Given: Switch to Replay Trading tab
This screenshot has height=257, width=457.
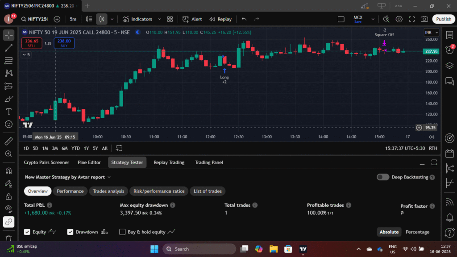Looking at the screenshot, I should pyautogui.click(x=169, y=162).
